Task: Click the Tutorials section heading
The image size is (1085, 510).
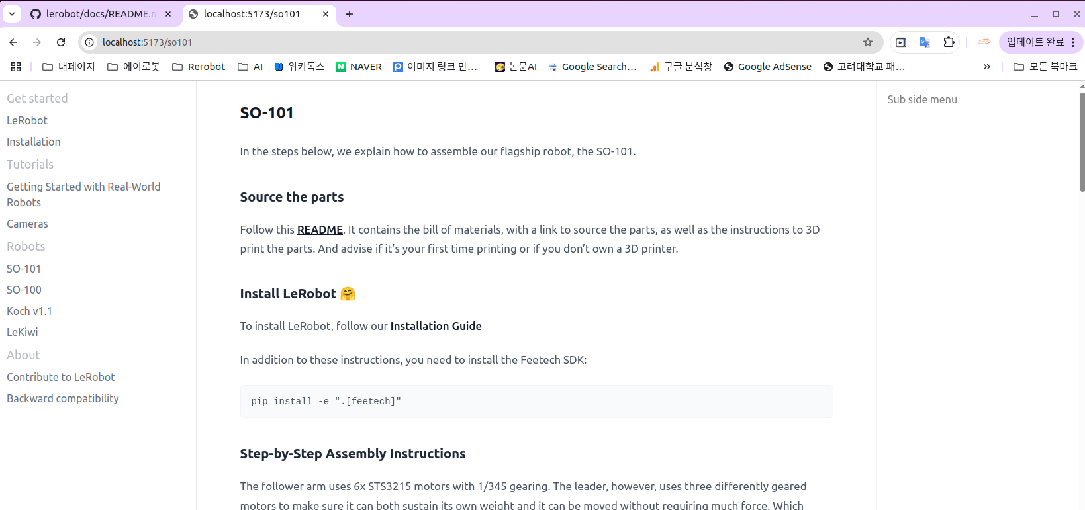Action: pyautogui.click(x=30, y=164)
